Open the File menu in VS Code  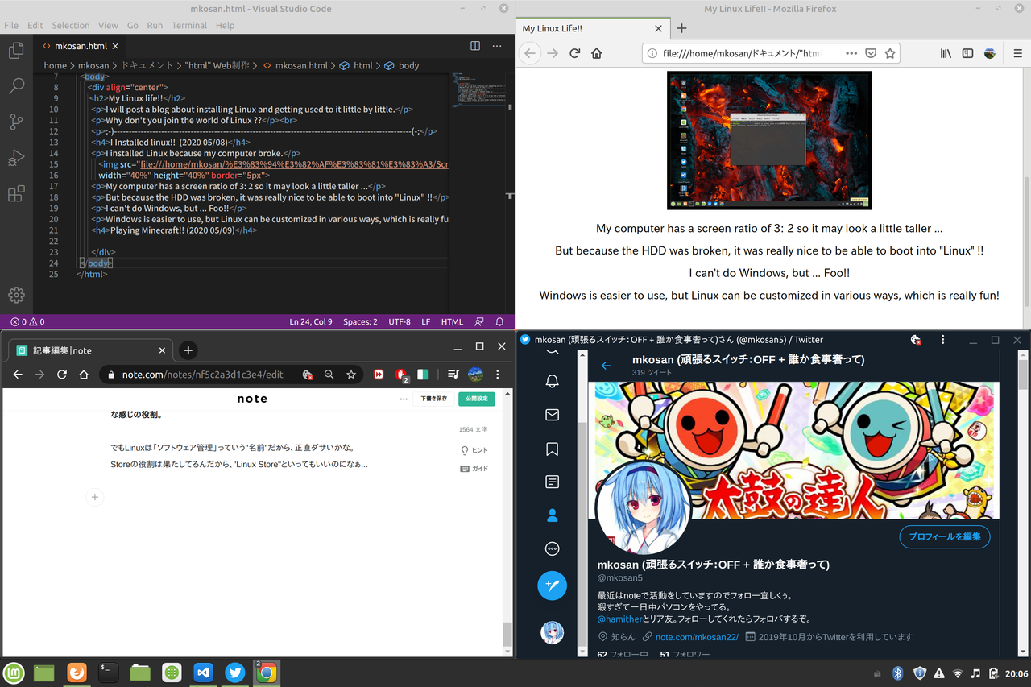point(11,25)
